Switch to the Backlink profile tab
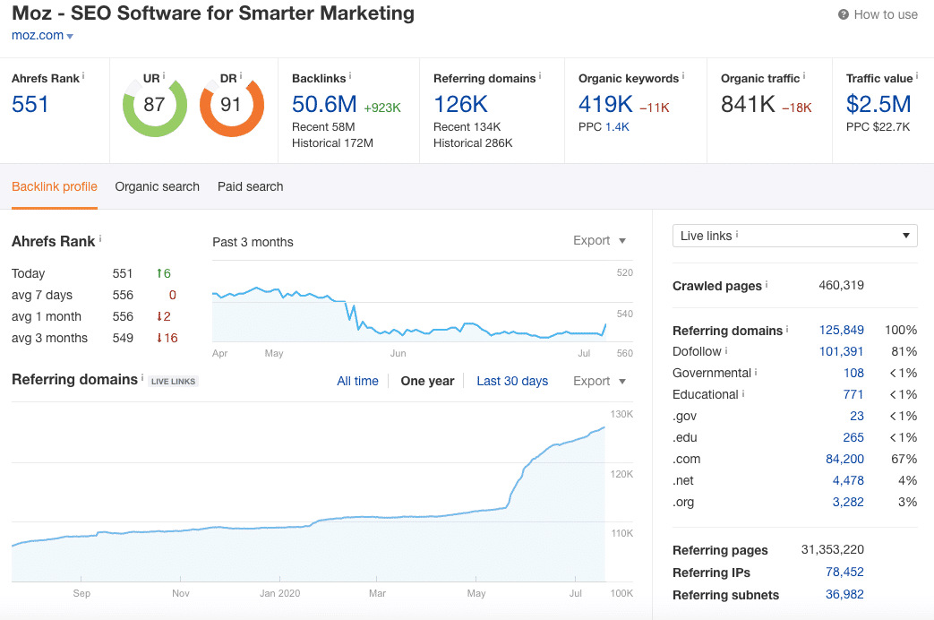The image size is (934, 620). pyautogui.click(x=55, y=186)
